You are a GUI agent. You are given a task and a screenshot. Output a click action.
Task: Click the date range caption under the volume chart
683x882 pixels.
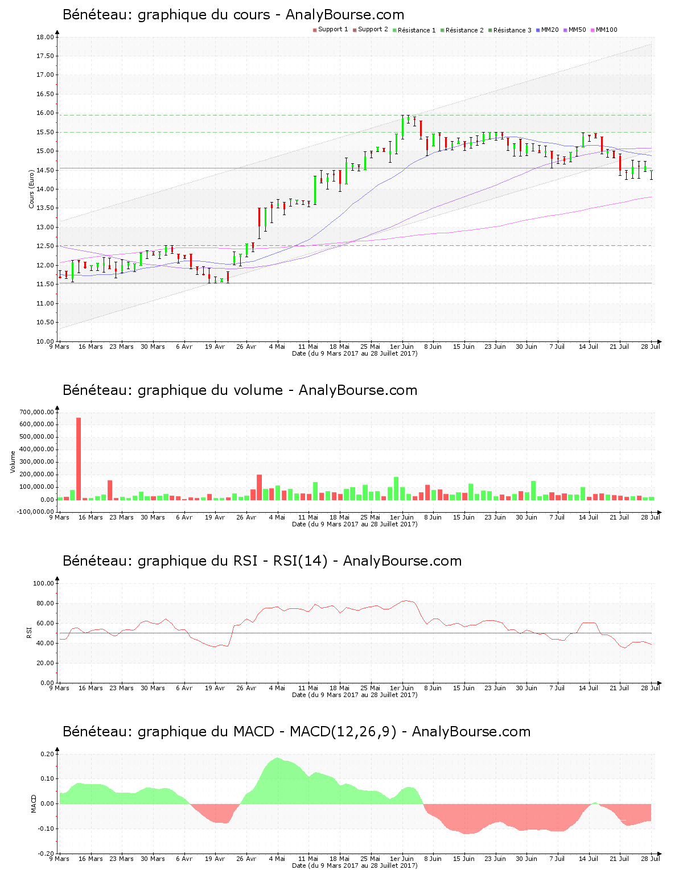(x=355, y=524)
